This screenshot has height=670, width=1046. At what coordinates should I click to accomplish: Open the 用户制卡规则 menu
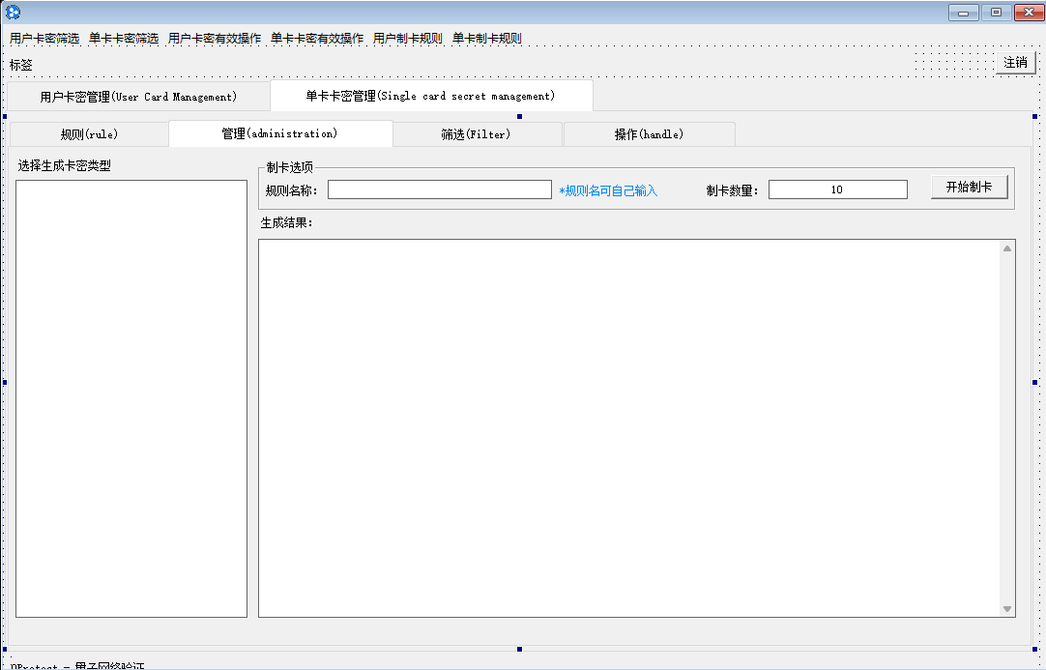pos(408,39)
